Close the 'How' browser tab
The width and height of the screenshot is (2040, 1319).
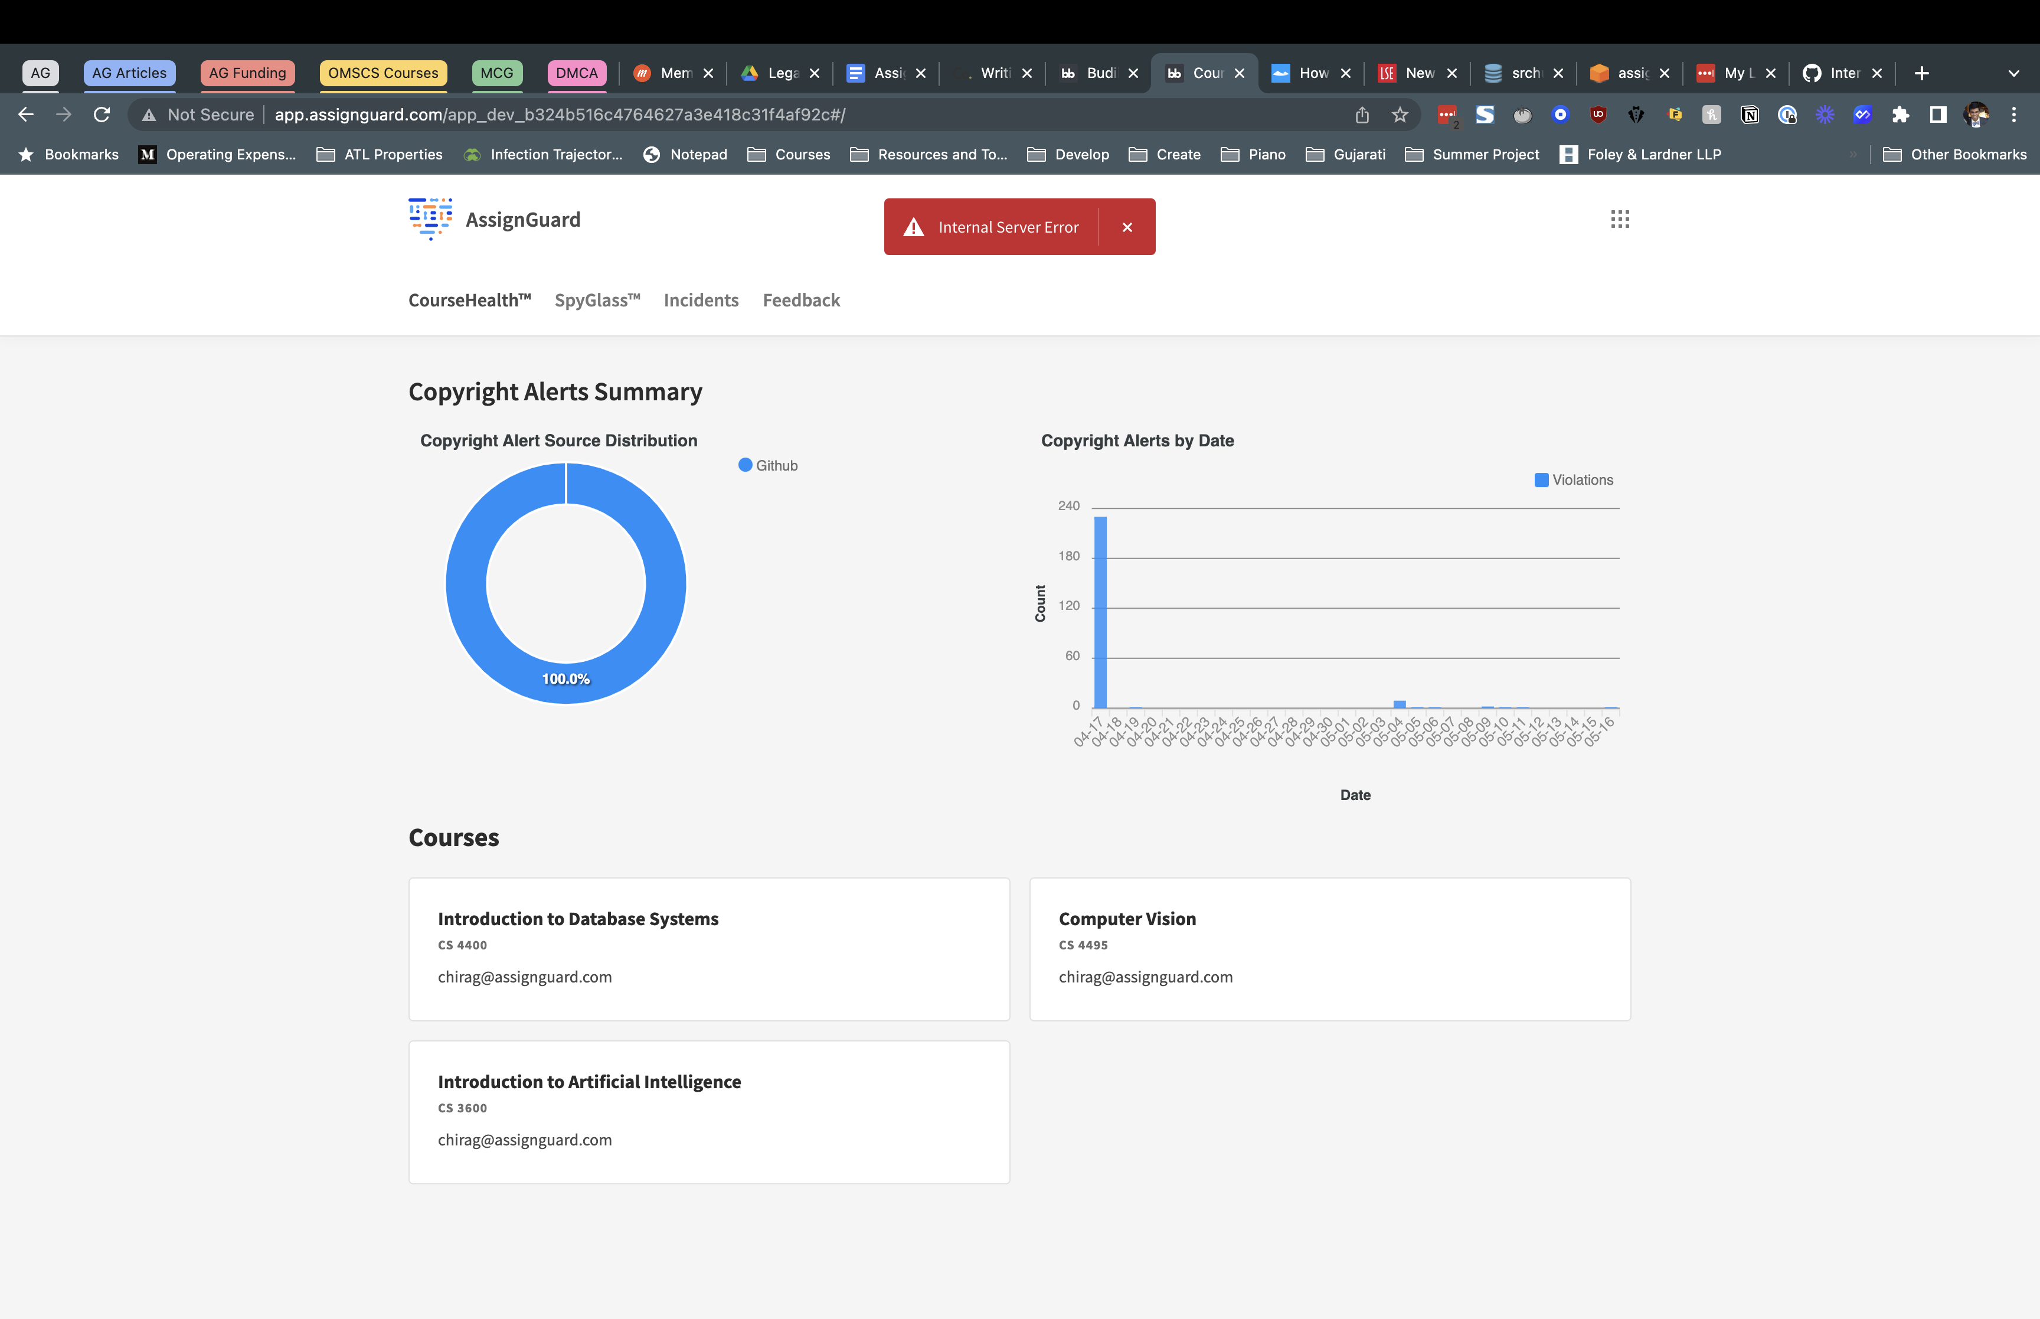point(1346,73)
